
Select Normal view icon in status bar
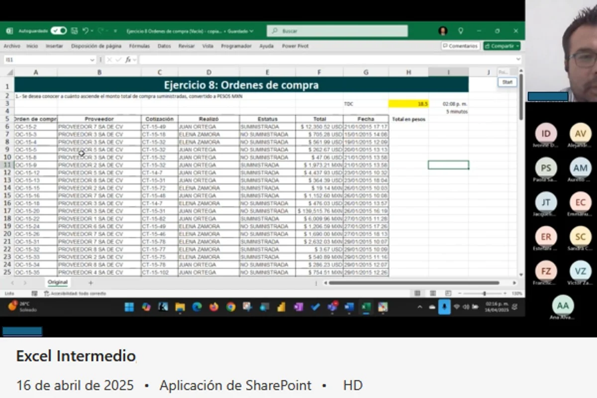(x=417, y=294)
